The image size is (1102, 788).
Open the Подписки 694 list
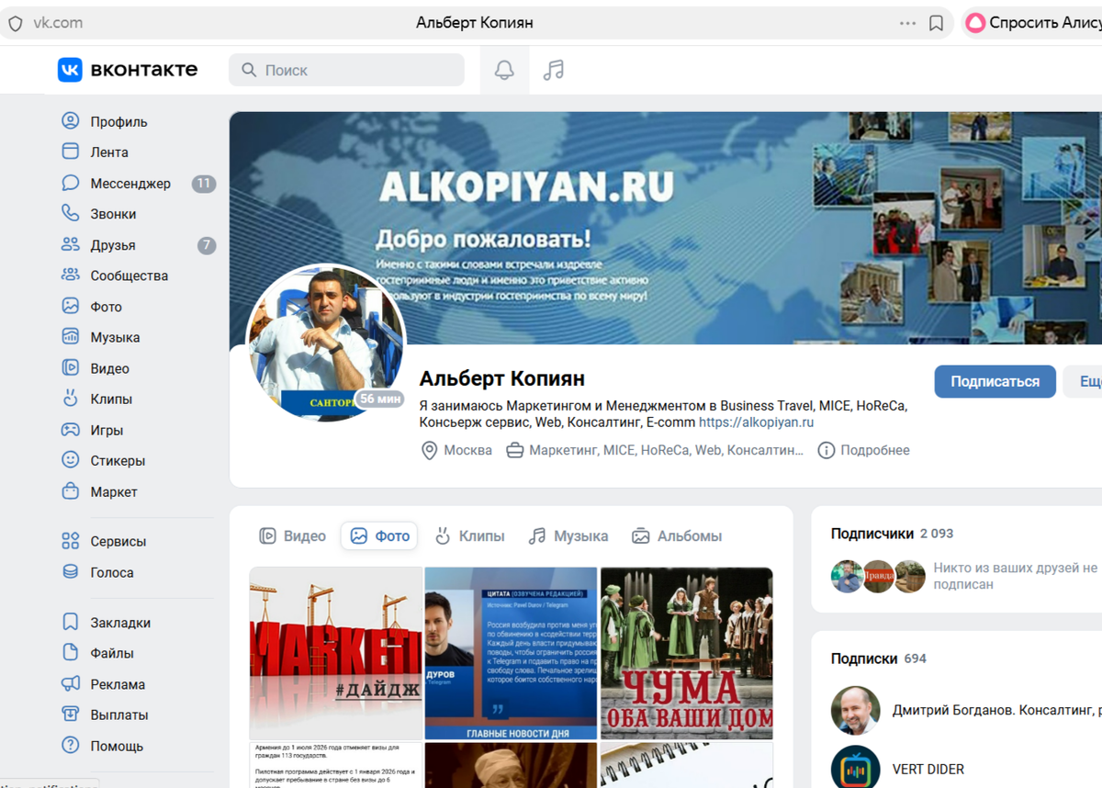[879, 659]
